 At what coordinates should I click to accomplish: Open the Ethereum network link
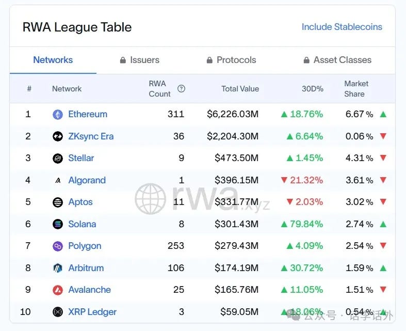coord(88,114)
